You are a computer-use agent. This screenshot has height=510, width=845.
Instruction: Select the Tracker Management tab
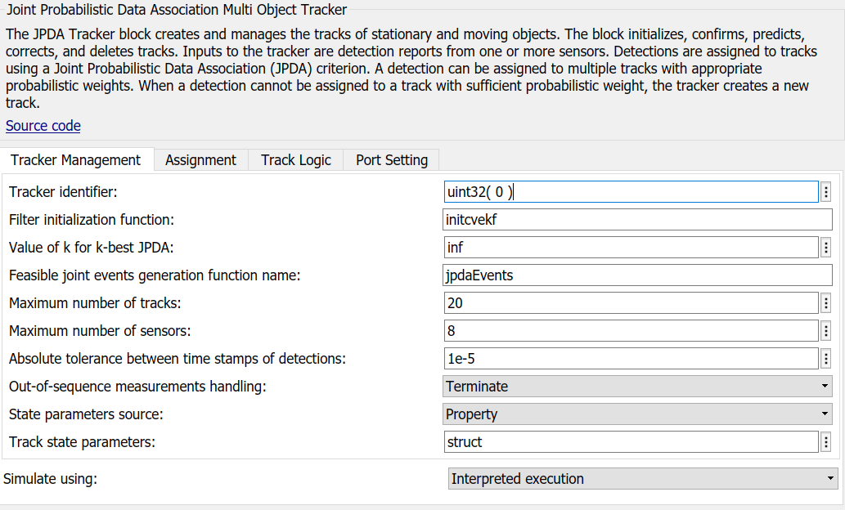tap(76, 160)
